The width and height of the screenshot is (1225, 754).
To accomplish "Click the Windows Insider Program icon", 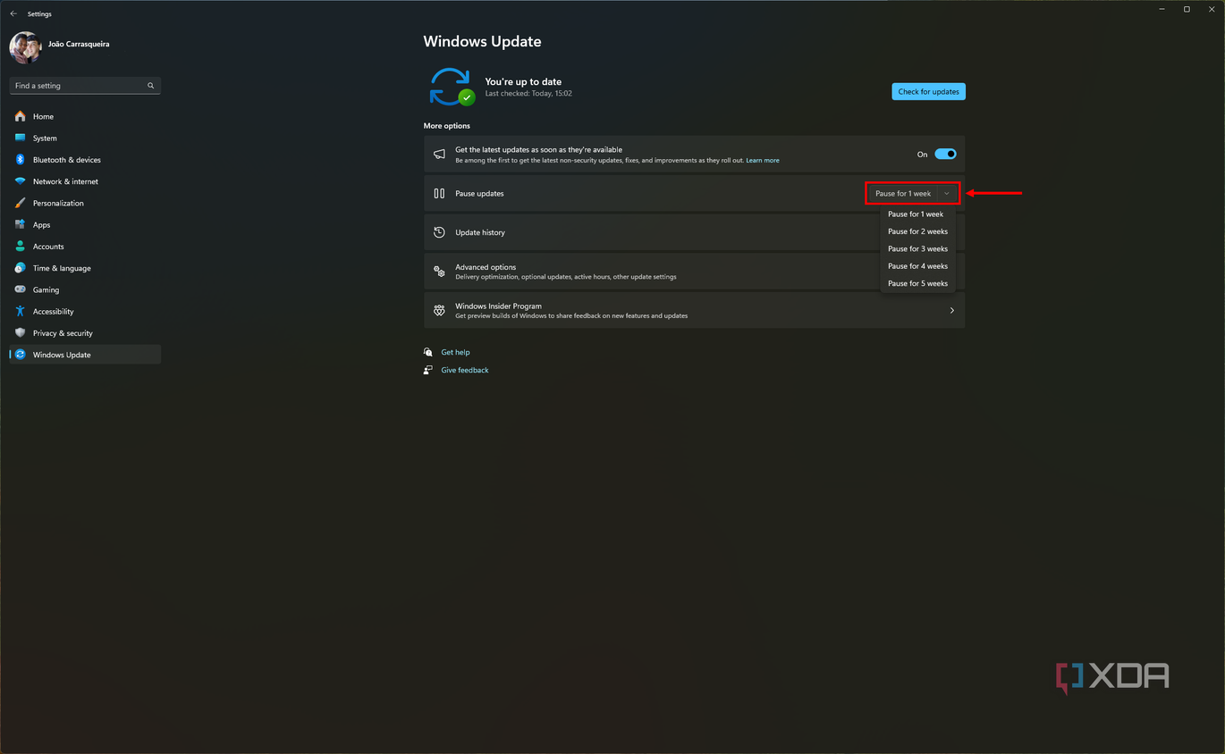I will click(x=439, y=310).
